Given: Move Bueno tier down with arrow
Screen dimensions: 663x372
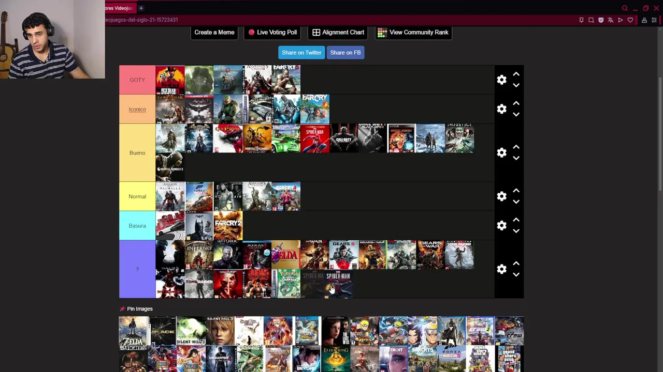Looking at the screenshot, I should click(x=516, y=158).
